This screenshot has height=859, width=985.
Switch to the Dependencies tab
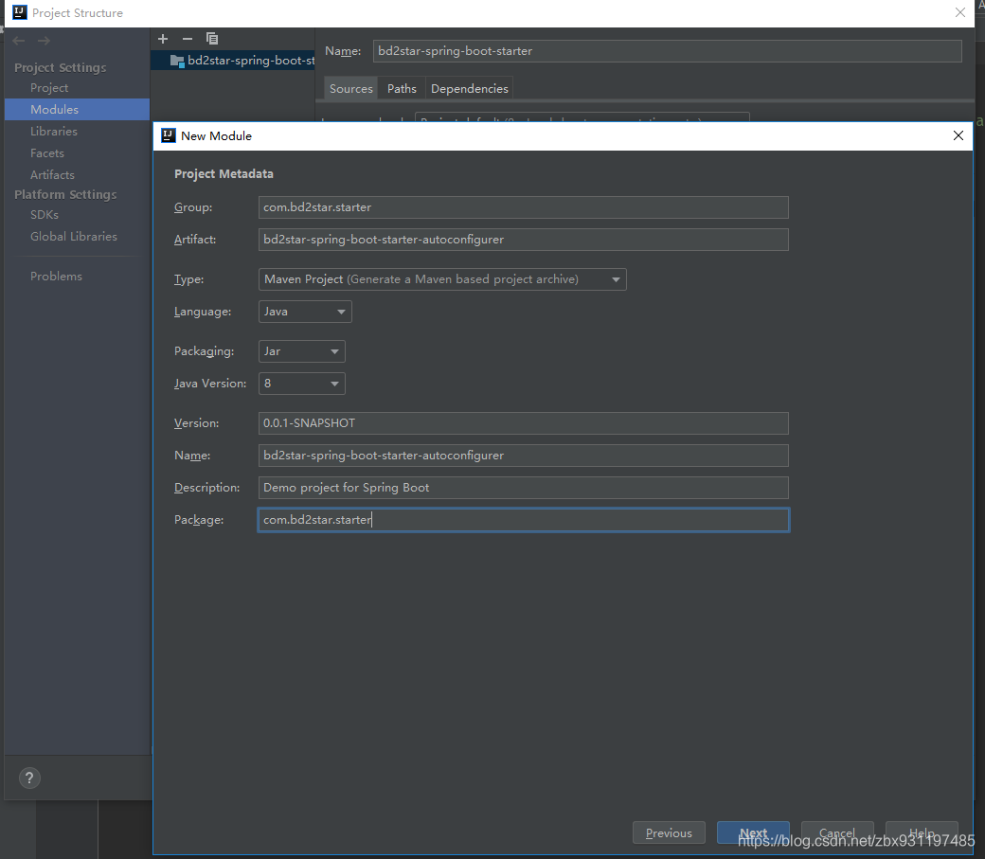point(469,89)
